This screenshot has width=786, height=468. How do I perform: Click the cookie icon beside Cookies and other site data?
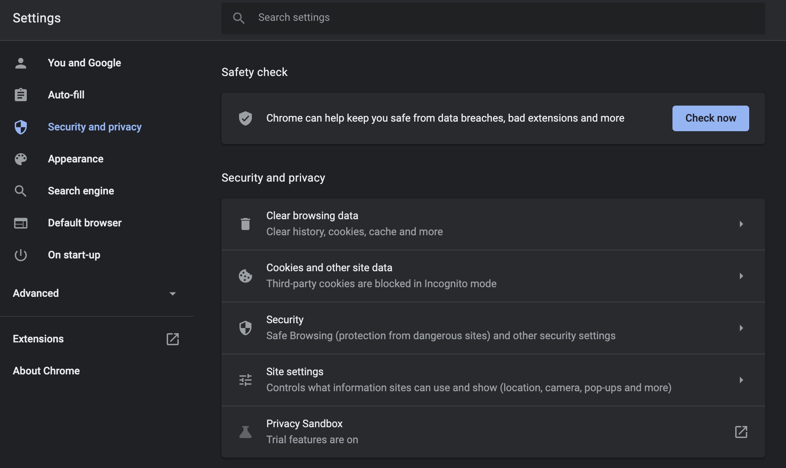coord(245,276)
